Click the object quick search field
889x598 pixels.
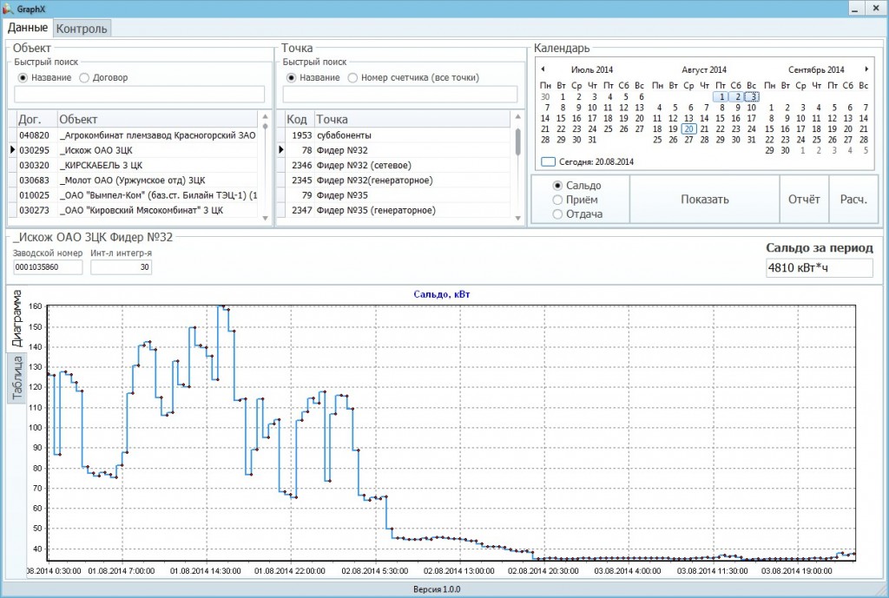click(x=139, y=95)
